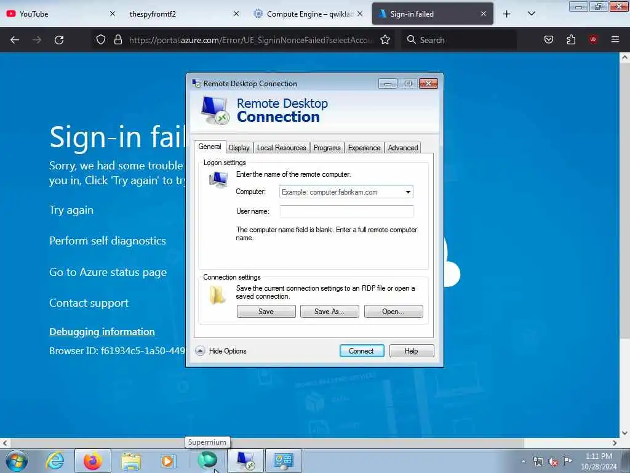Click the padlock site security icon
The image size is (630, 473).
click(118, 40)
